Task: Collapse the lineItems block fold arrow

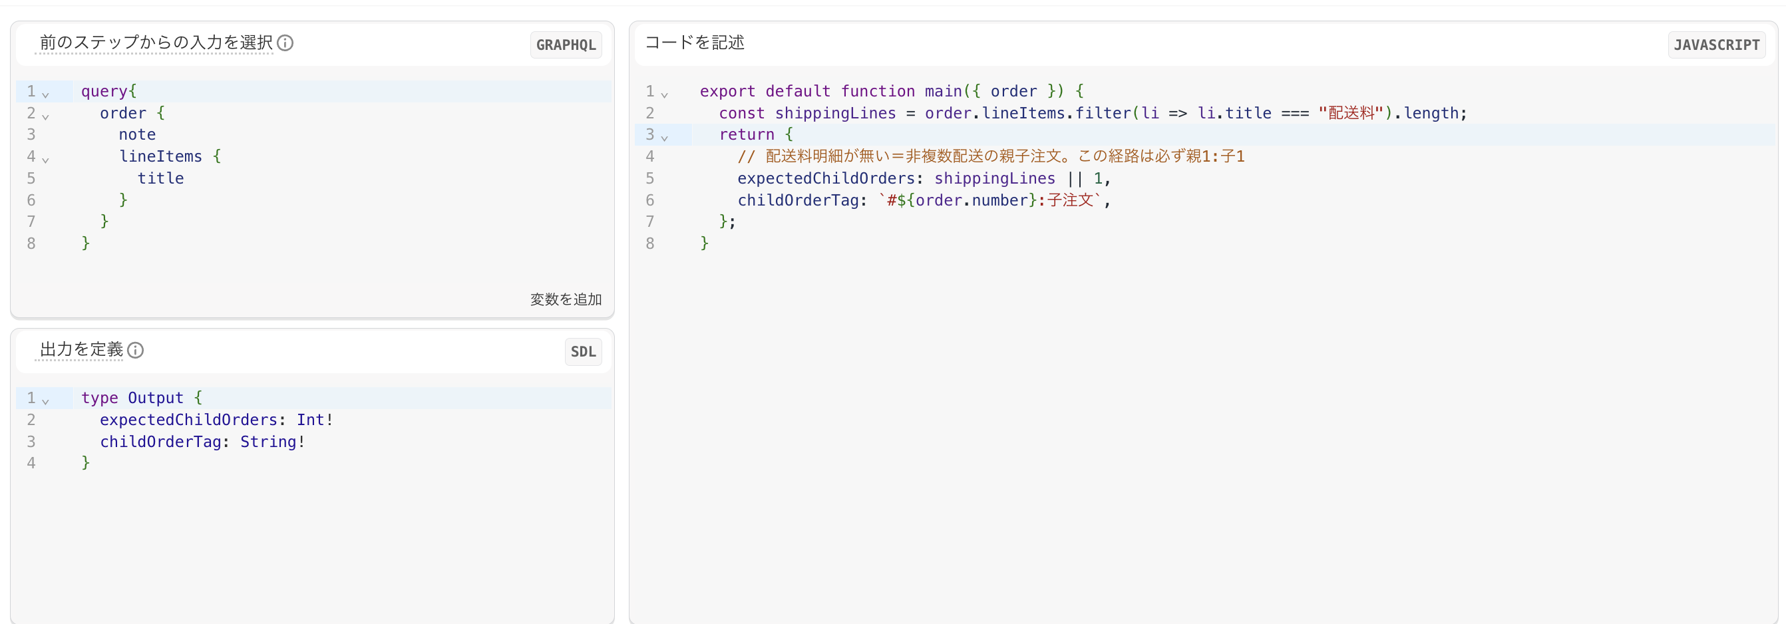Action: click(46, 160)
